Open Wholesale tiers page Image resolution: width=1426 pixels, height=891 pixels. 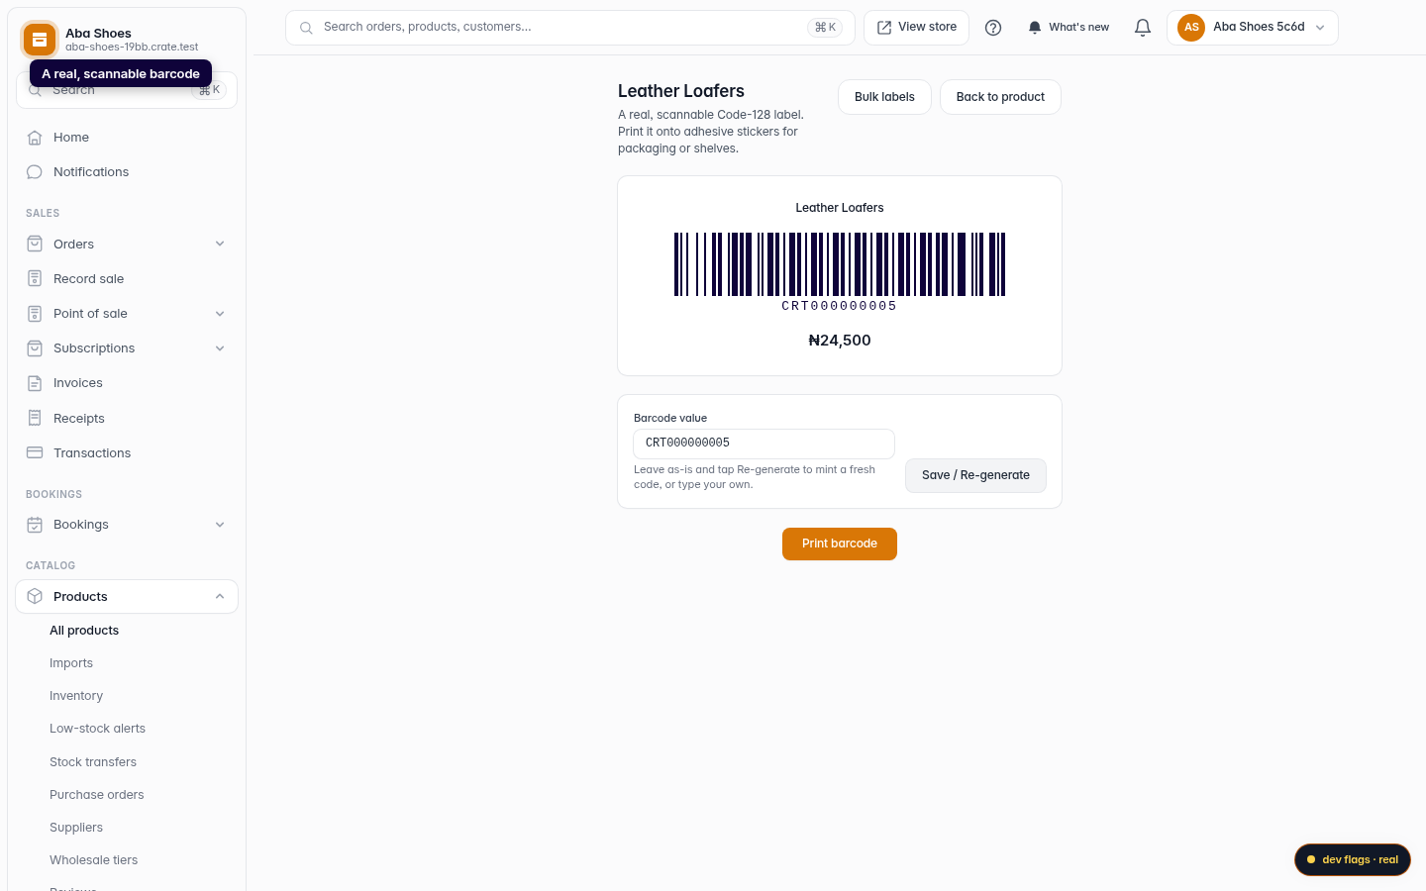pos(94,860)
